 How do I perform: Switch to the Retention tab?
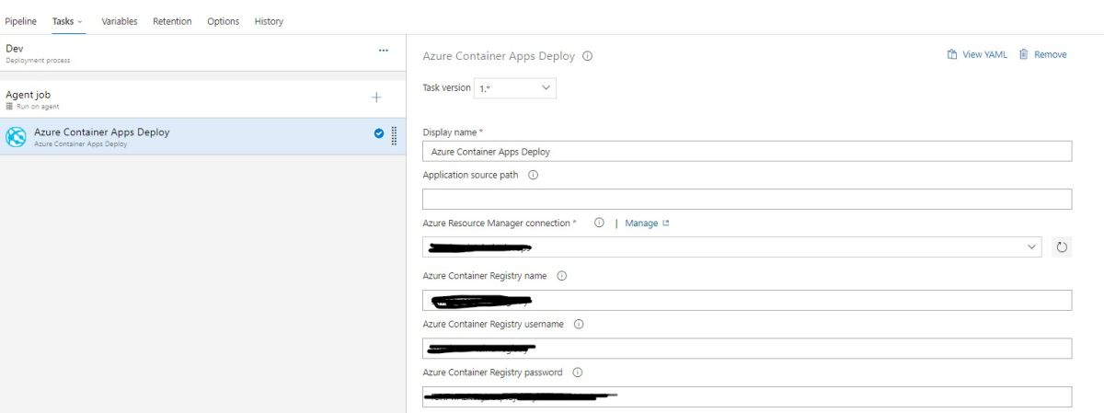(x=172, y=21)
